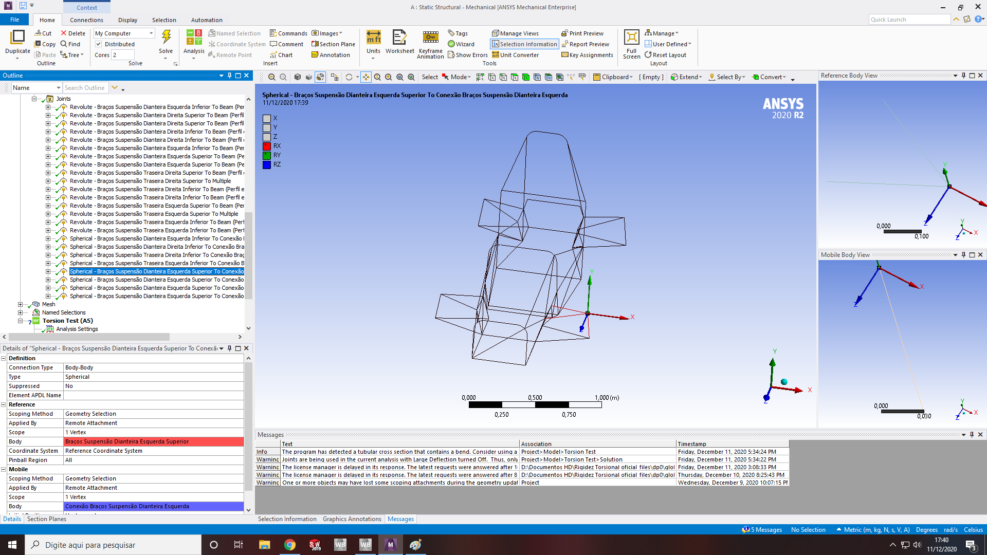Click the Solve lightning icon
The width and height of the screenshot is (987, 555).
pos(166,37)
